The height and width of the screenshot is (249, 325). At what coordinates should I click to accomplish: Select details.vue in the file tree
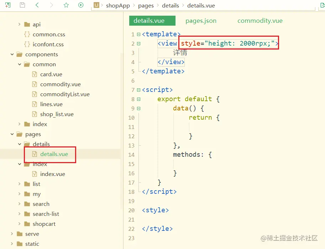pos(54,154)
